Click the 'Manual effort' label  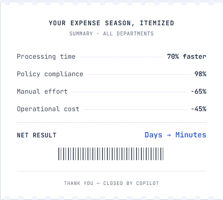[42, 91]
